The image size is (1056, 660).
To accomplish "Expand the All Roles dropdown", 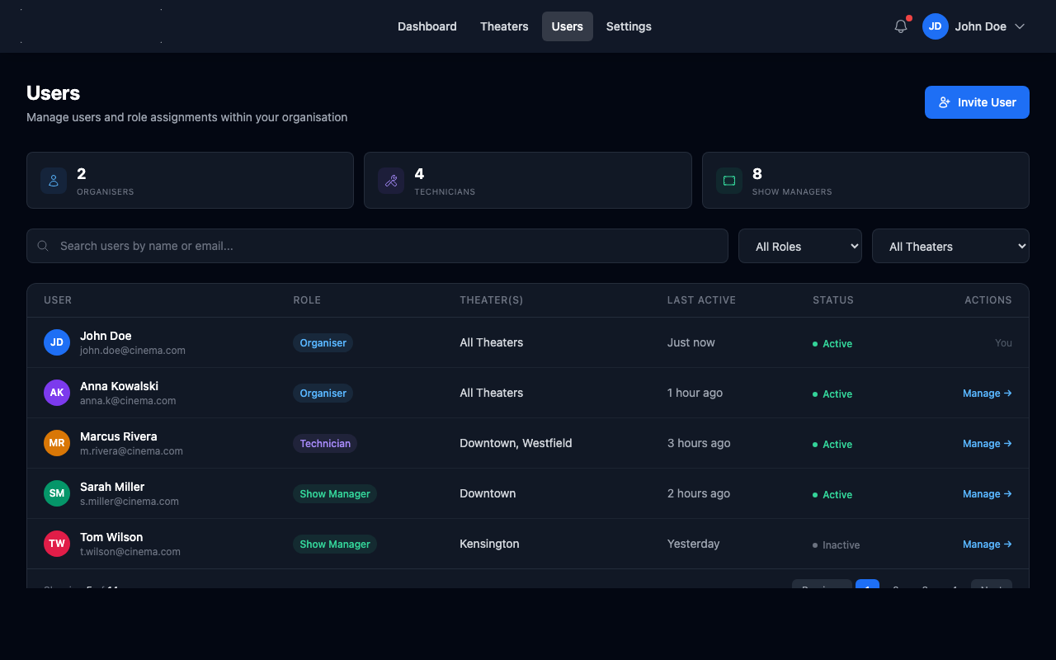I will click(799, 246).
